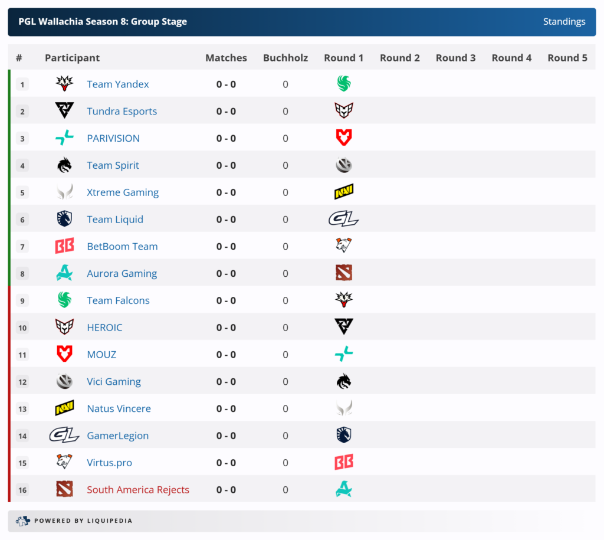The height and width of the screenshot is (540, 604).
Task: Click the Team Yandex logo in row 1
Action: 64,84
